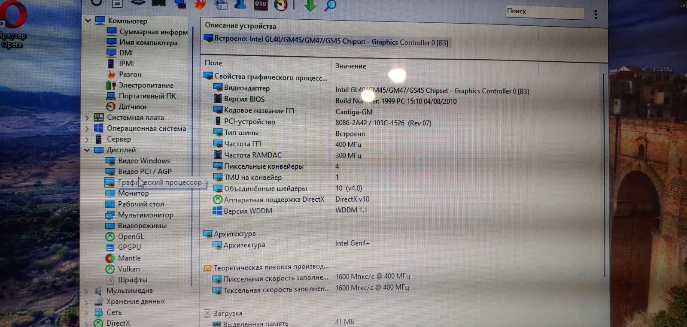Open the Монитор page
687x327 pixels.
[128, 193]
